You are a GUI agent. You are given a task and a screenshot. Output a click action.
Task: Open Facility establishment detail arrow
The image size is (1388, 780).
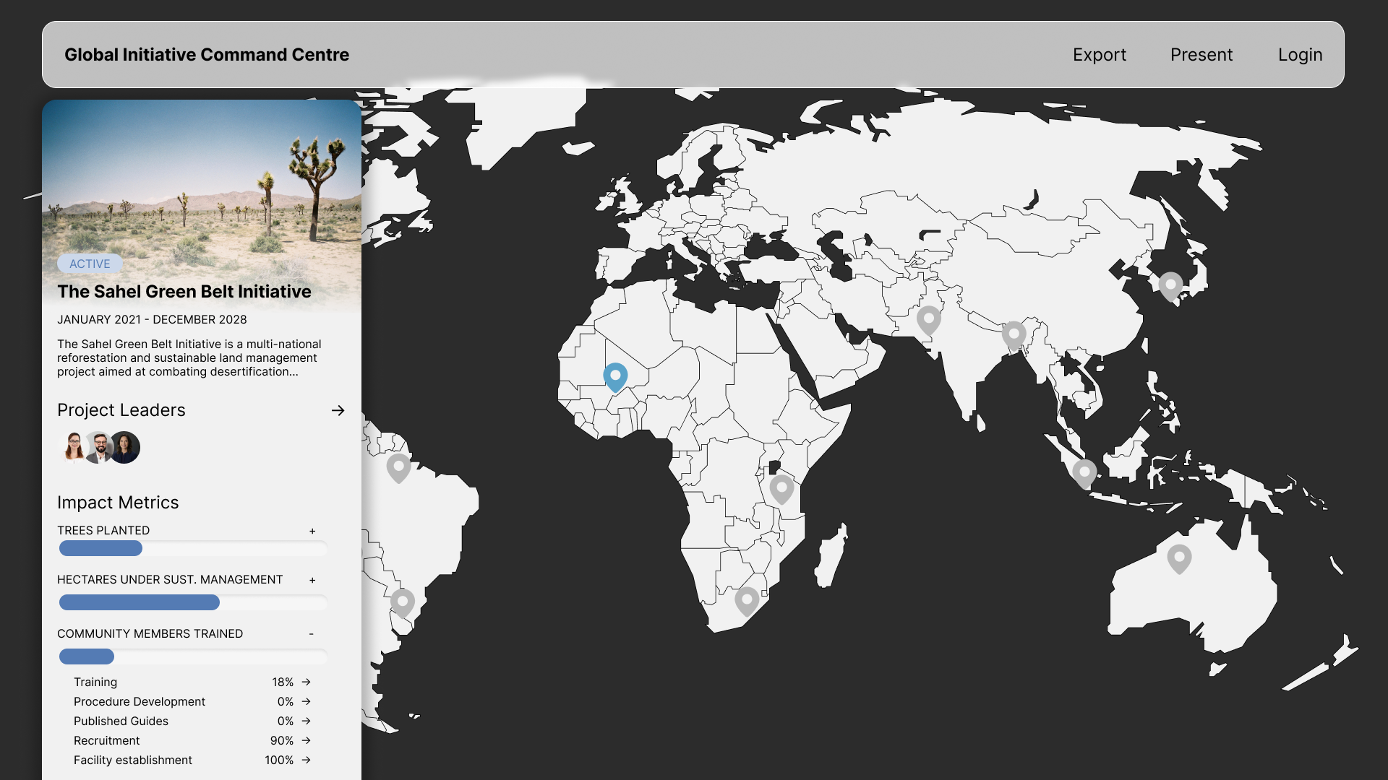point(307,760)
